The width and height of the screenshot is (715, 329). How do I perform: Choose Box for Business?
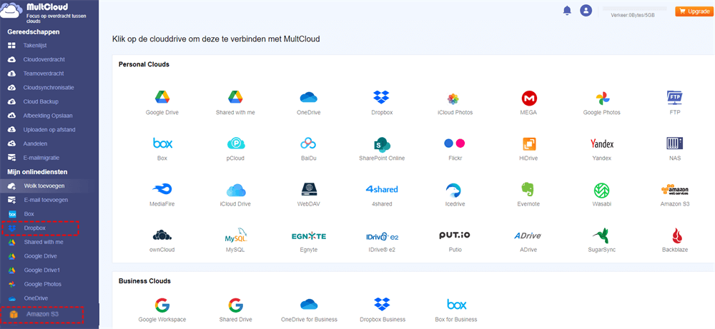tap(456, 310)
